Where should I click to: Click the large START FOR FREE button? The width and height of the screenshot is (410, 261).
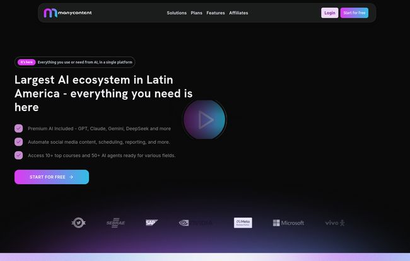tap(52, 177)
